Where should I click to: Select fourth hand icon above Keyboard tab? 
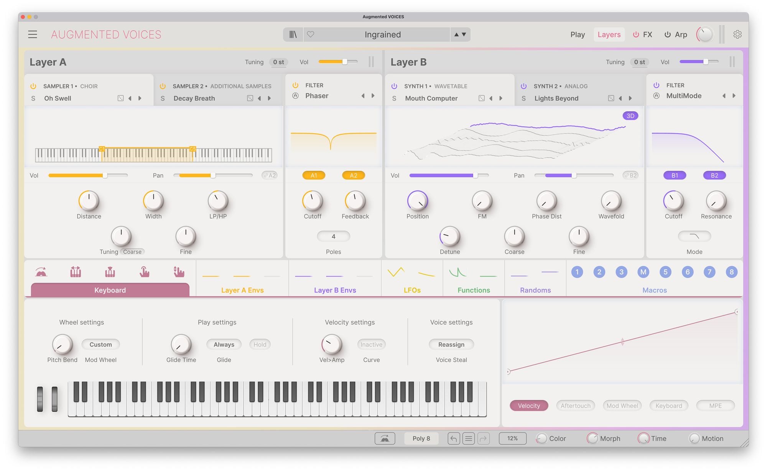pyautogui.click(x=144, y=272)
